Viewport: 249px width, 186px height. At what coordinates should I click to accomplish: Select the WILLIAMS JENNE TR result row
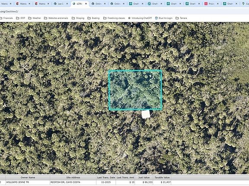(86, 183)
